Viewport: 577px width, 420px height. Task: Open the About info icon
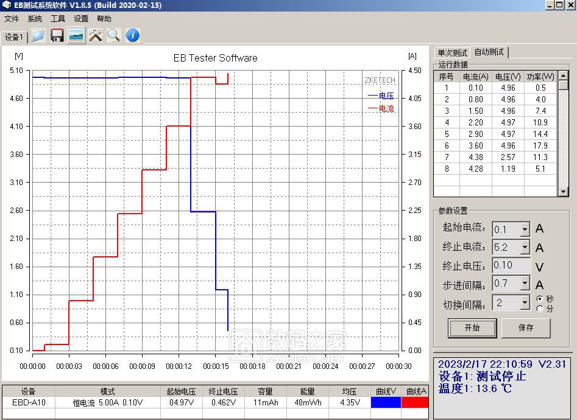tap(132, 35)
